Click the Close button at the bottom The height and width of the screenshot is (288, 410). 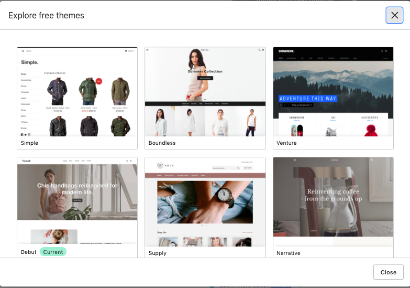389,272
